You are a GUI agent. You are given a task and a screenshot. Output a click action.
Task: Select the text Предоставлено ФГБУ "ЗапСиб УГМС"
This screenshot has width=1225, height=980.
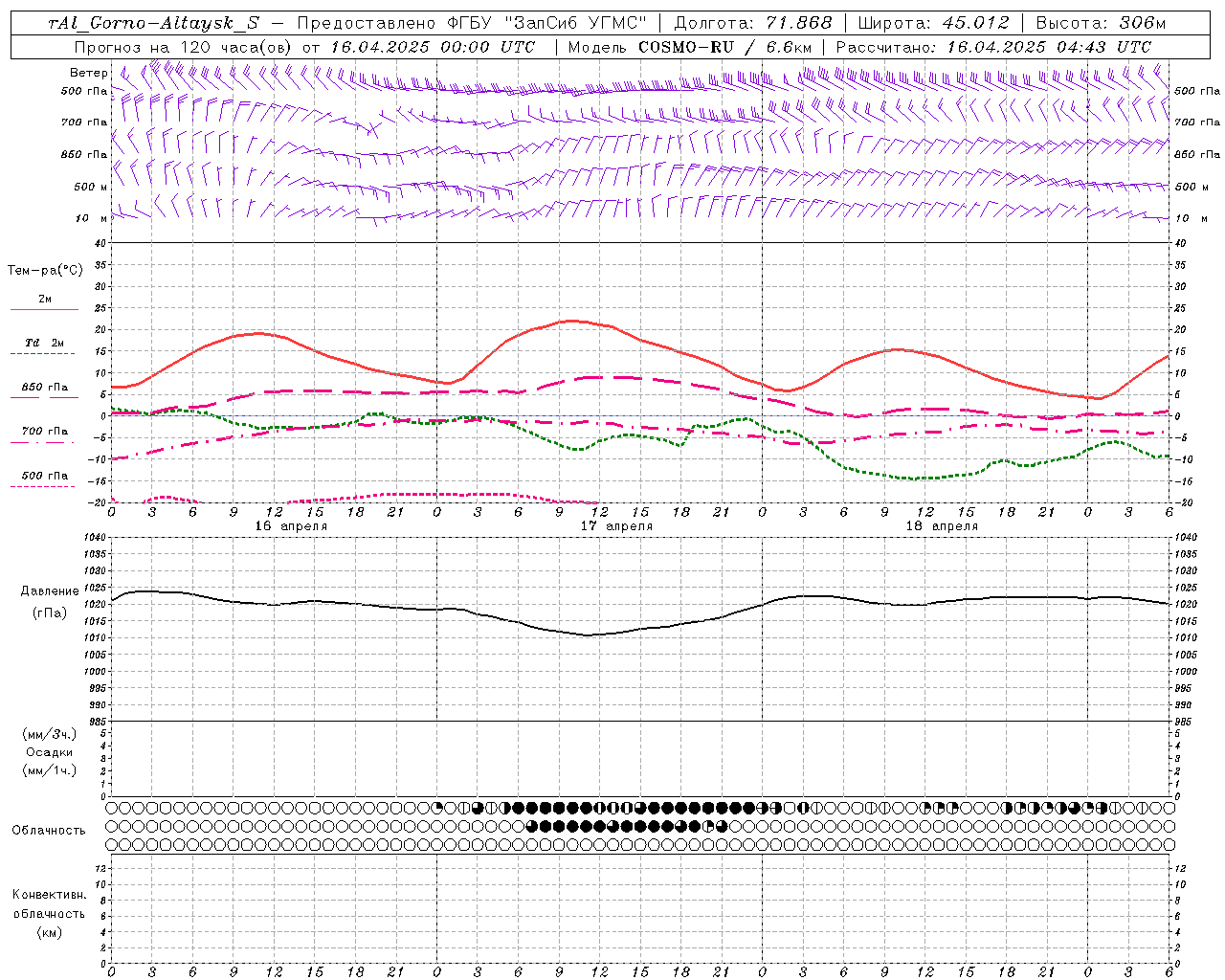pyautogui.click(x=473, y=23)
